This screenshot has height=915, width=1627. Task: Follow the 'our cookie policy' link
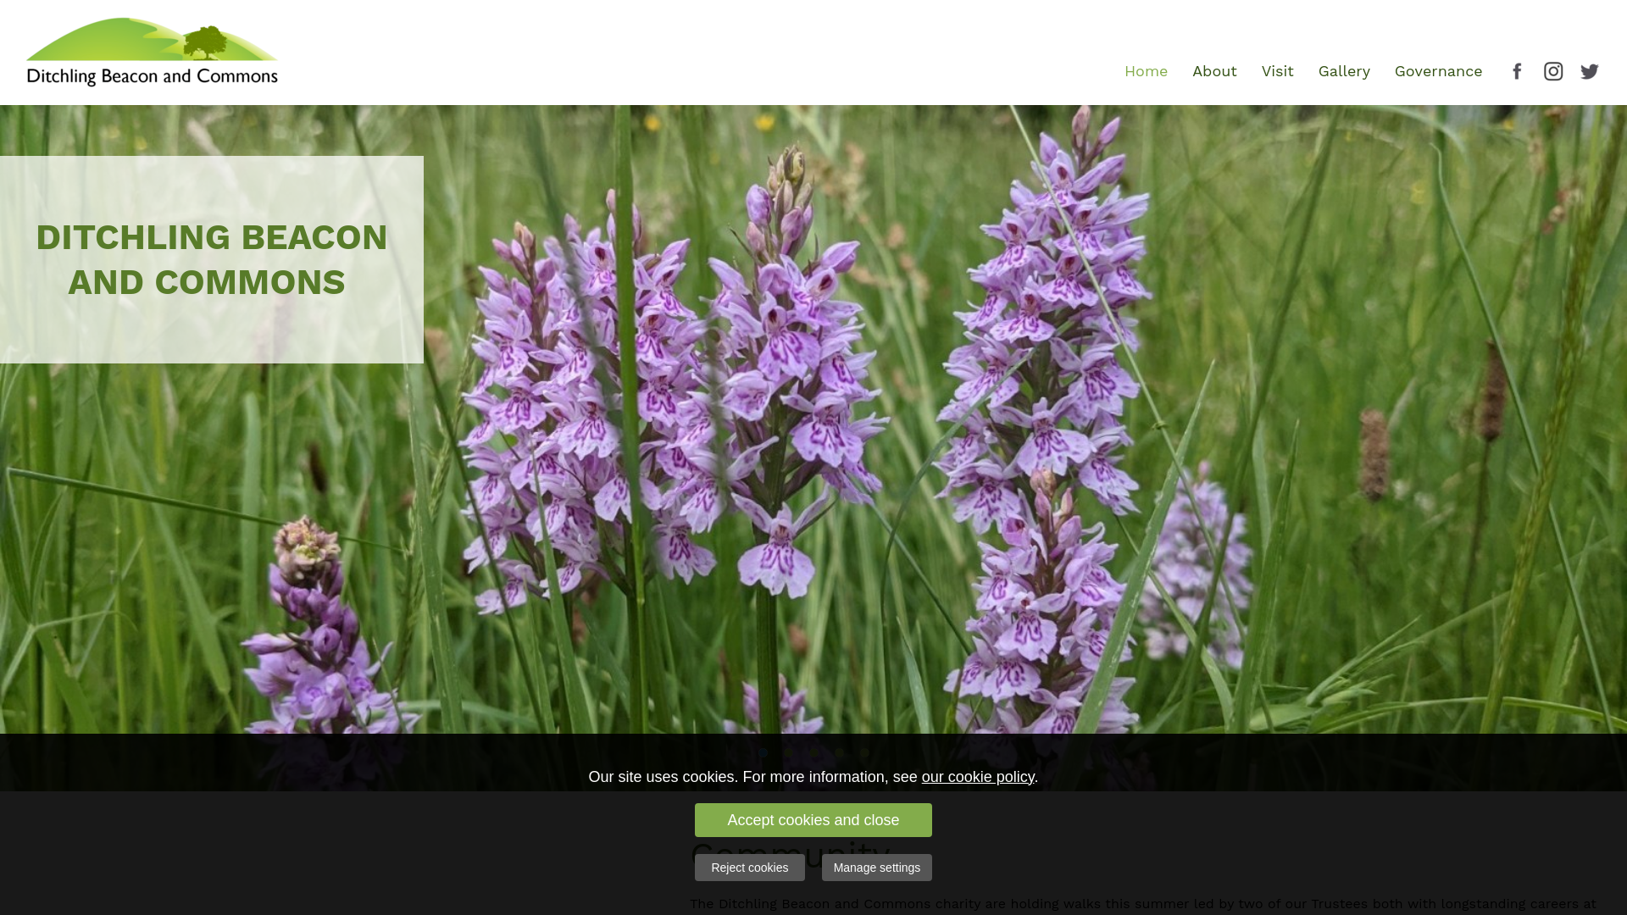(x=978, y=777)
